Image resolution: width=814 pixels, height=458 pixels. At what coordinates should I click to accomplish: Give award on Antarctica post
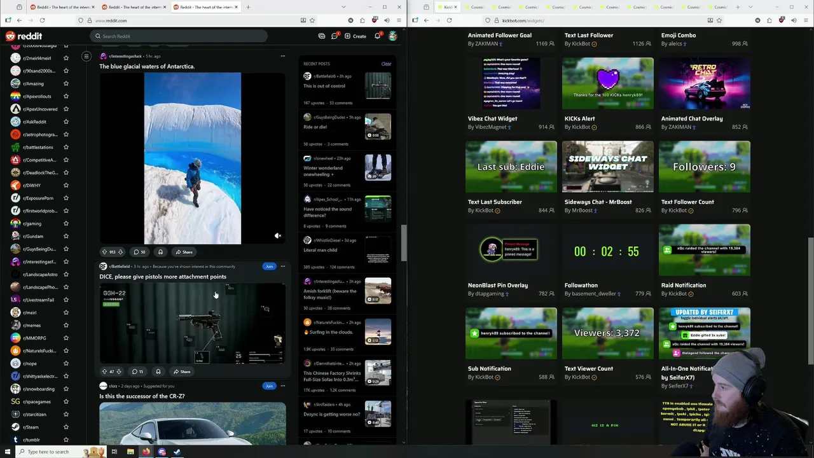pos(160,252)
